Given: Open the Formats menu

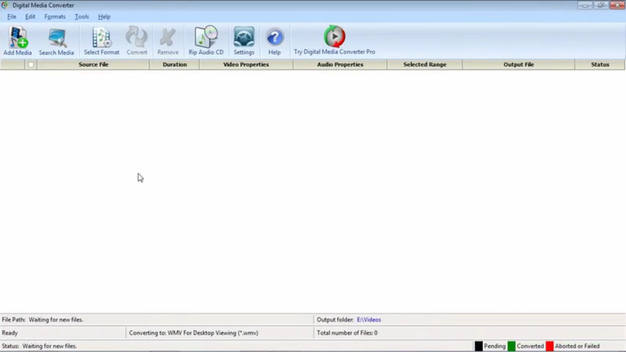Looking at the screenshot, I should click(x=55, y=16).
